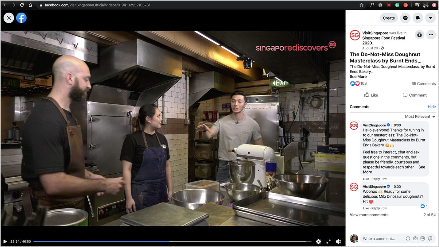Bookmark this page with the star icon
Image resolution: width=439 pixels, height=247 pixels.
[362, 5]
